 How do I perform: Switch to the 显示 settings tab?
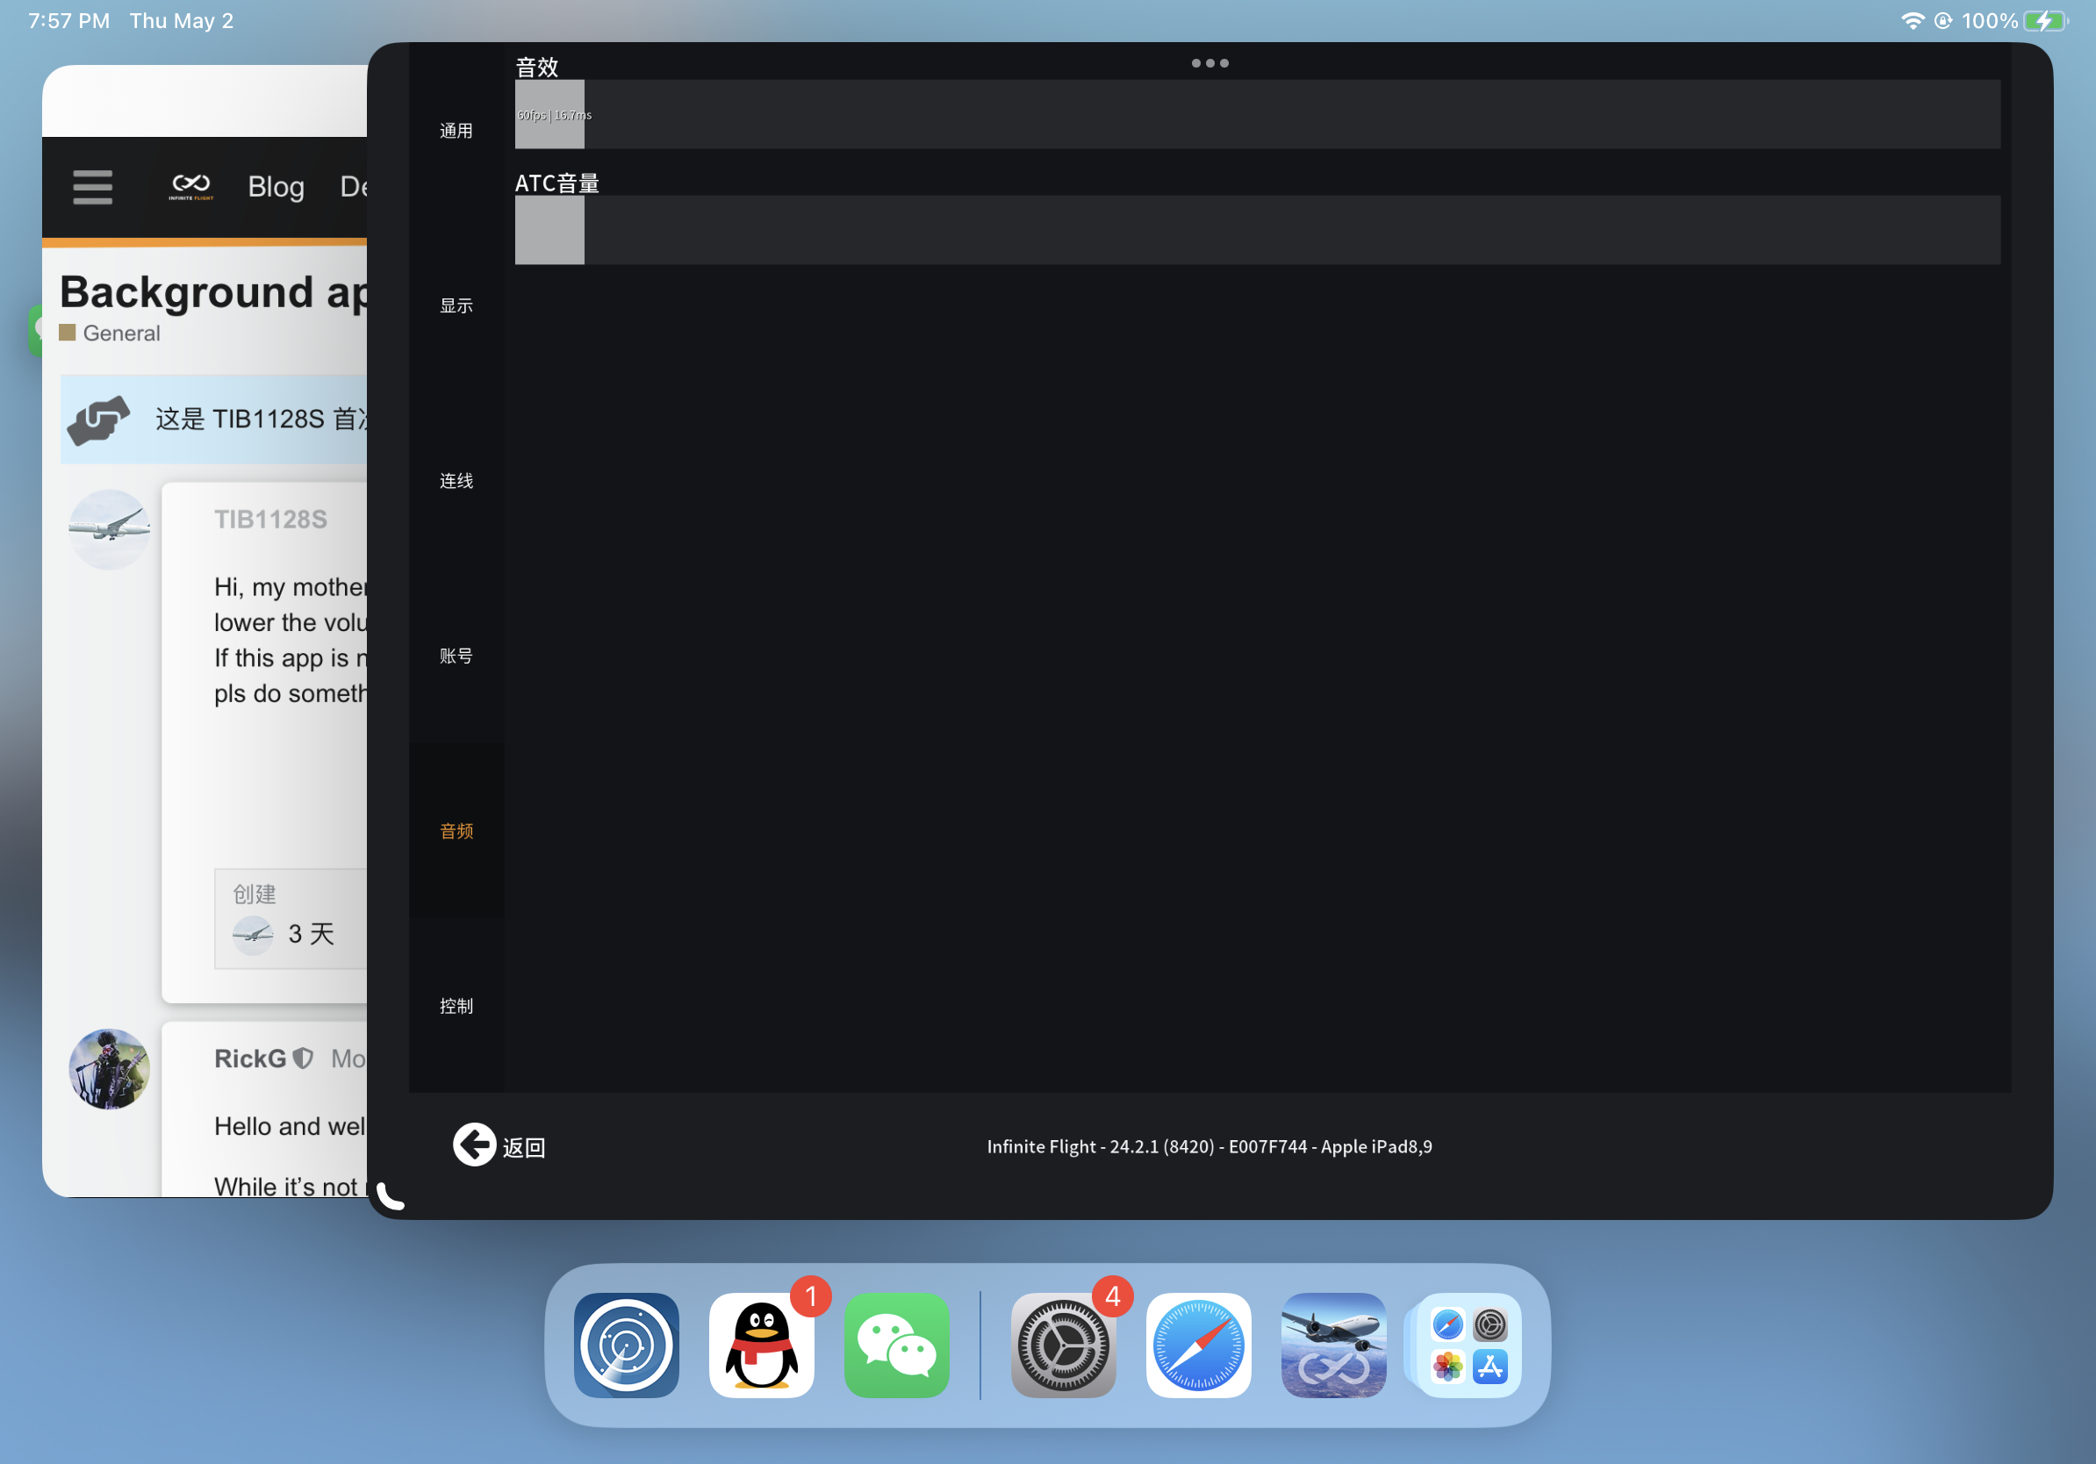tap(456, 305)
